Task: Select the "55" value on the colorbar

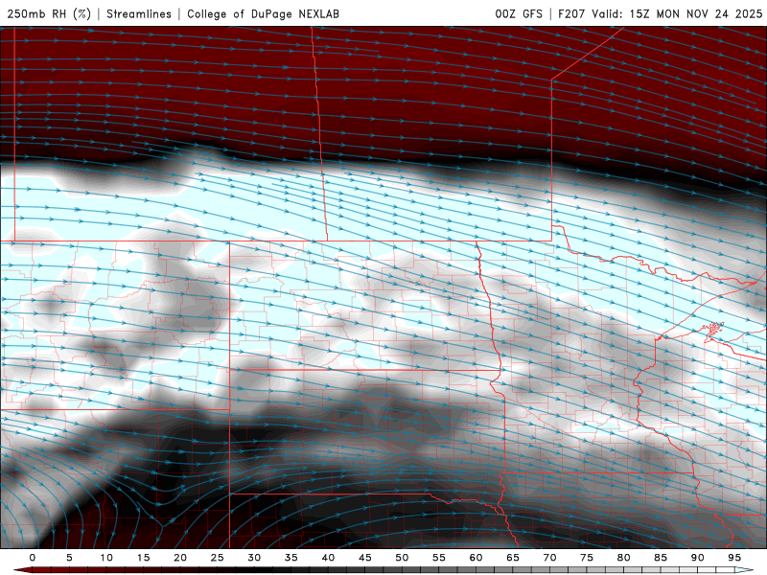Action: coord(439,558)
